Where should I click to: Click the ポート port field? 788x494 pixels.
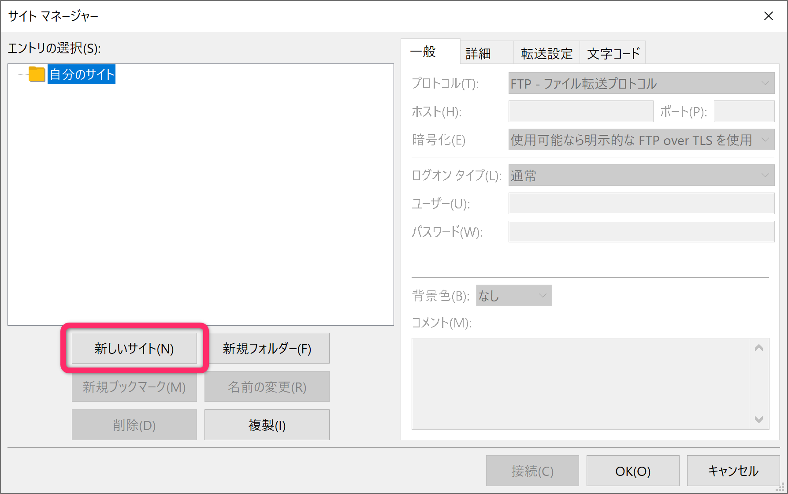click(743, 111)
